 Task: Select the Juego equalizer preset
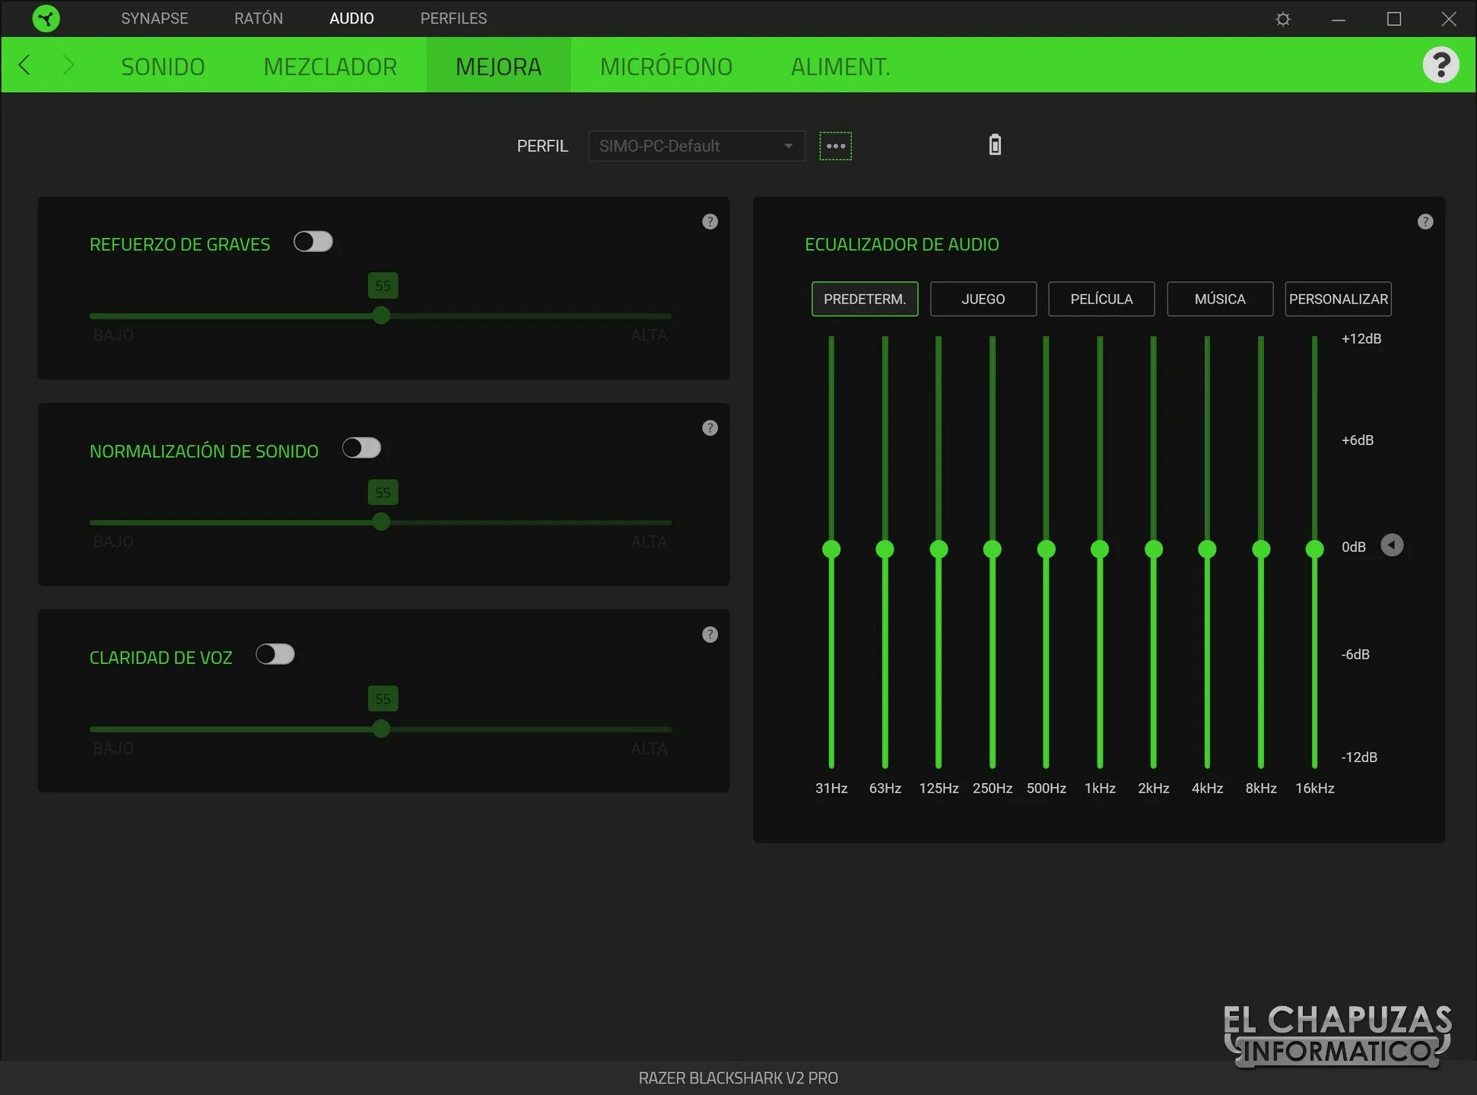[983, 299]
